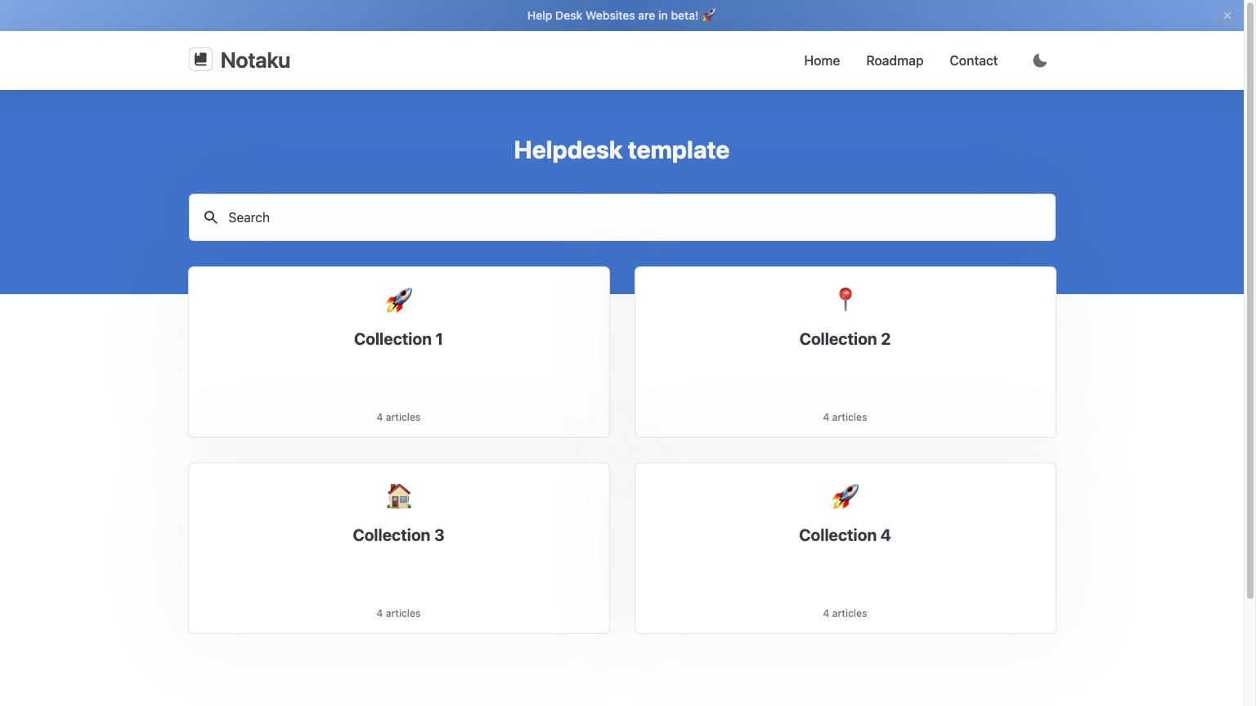Open the Collection 3 card
Viewport: 1256px width, 706px height.
point(399,548)
